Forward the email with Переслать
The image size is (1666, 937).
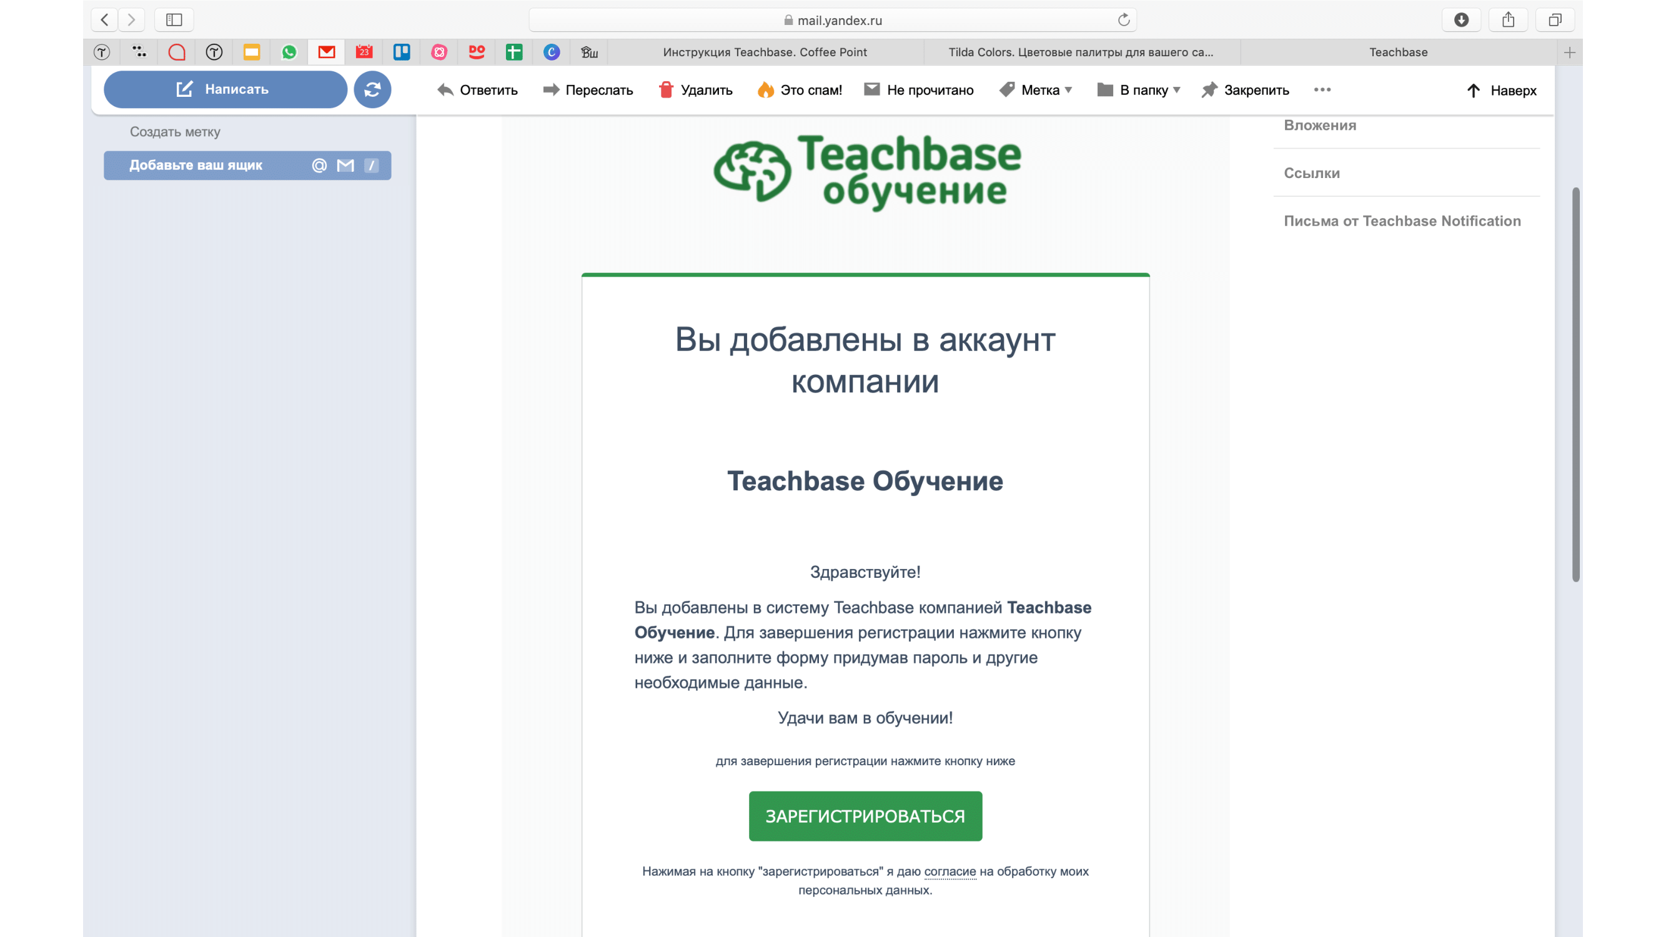tap(587, 90)
